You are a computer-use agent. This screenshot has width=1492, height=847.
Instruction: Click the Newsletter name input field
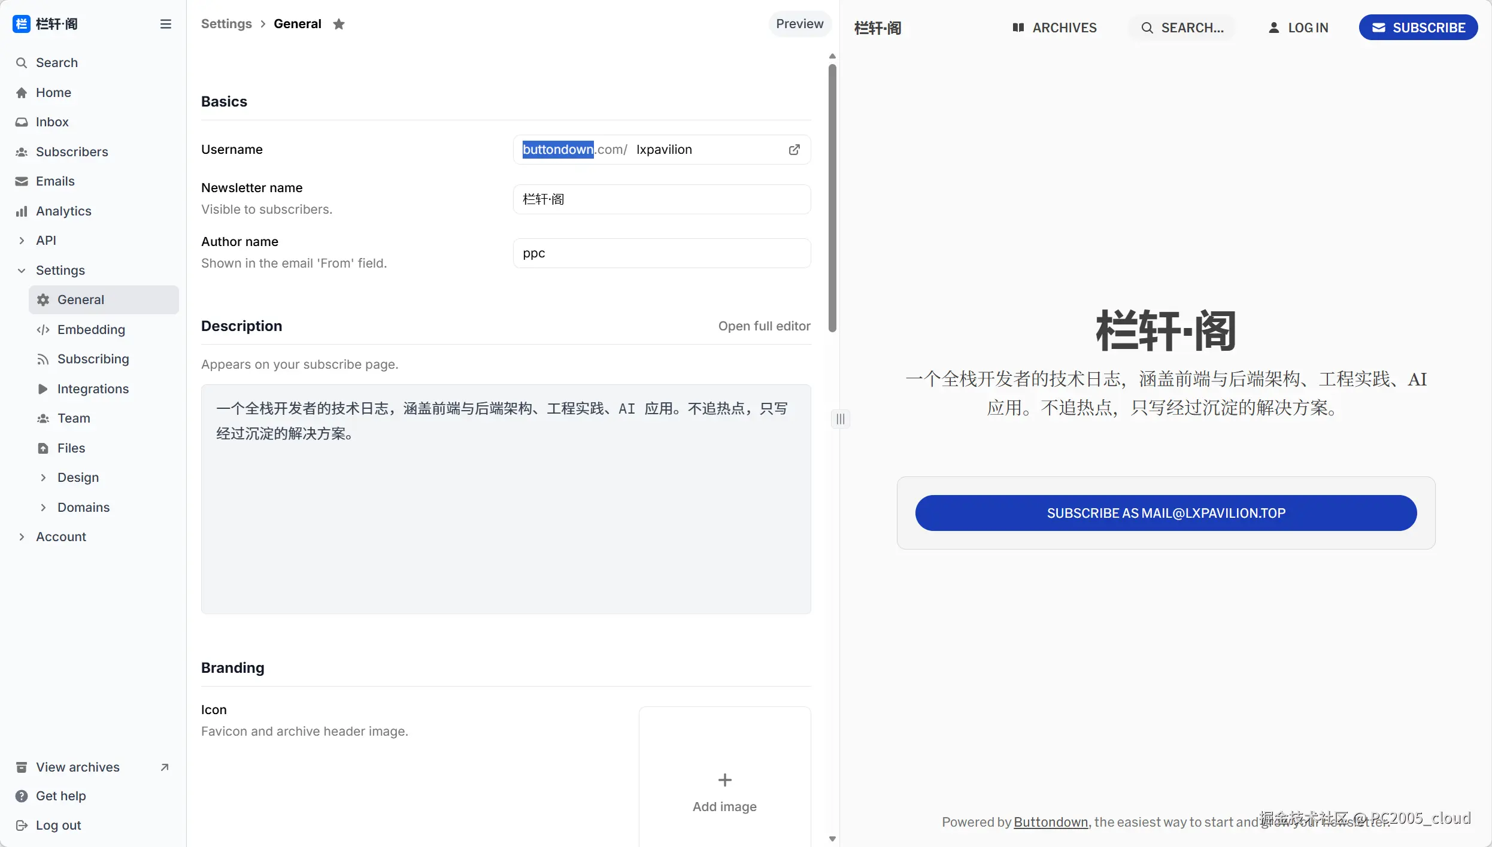click(x=662, y=199)
